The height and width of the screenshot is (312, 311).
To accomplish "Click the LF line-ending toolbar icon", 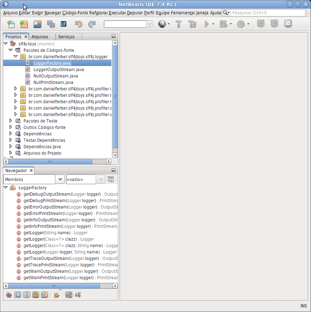I will click(x=64, y=24).
